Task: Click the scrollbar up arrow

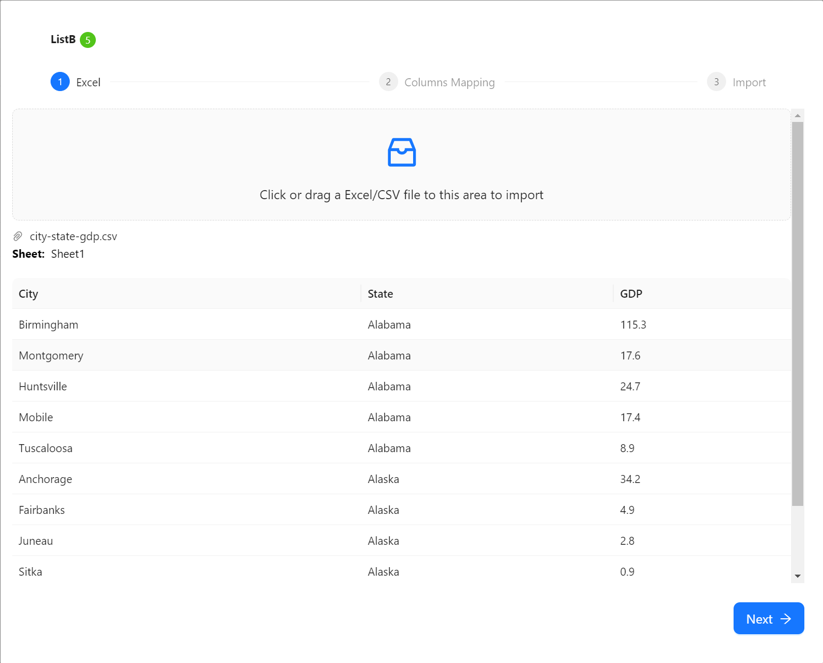Action: 797,115
